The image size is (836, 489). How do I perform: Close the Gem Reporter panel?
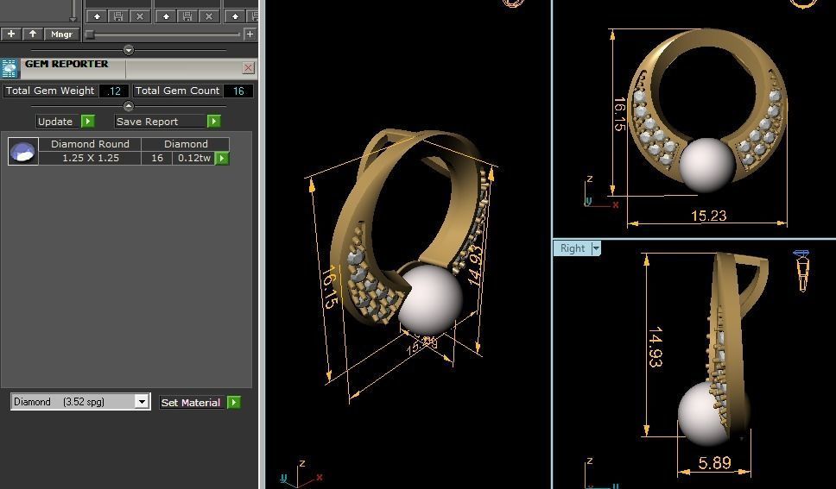click(x=248, y=67)
